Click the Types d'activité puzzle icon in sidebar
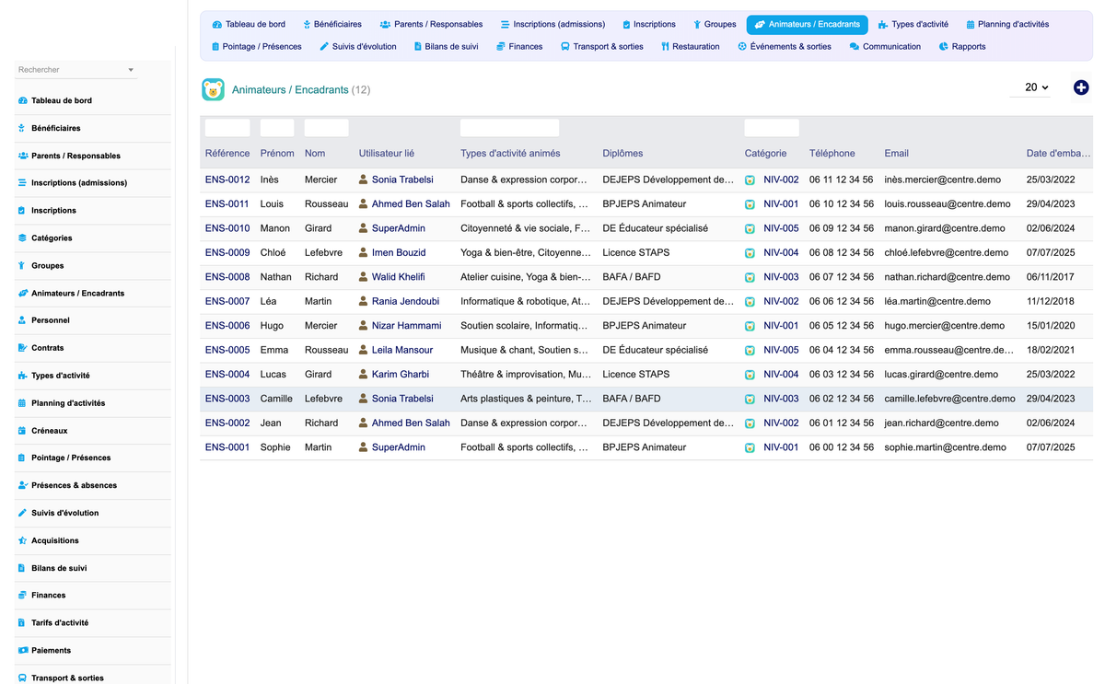1105x684 pixels. (22, 376)
